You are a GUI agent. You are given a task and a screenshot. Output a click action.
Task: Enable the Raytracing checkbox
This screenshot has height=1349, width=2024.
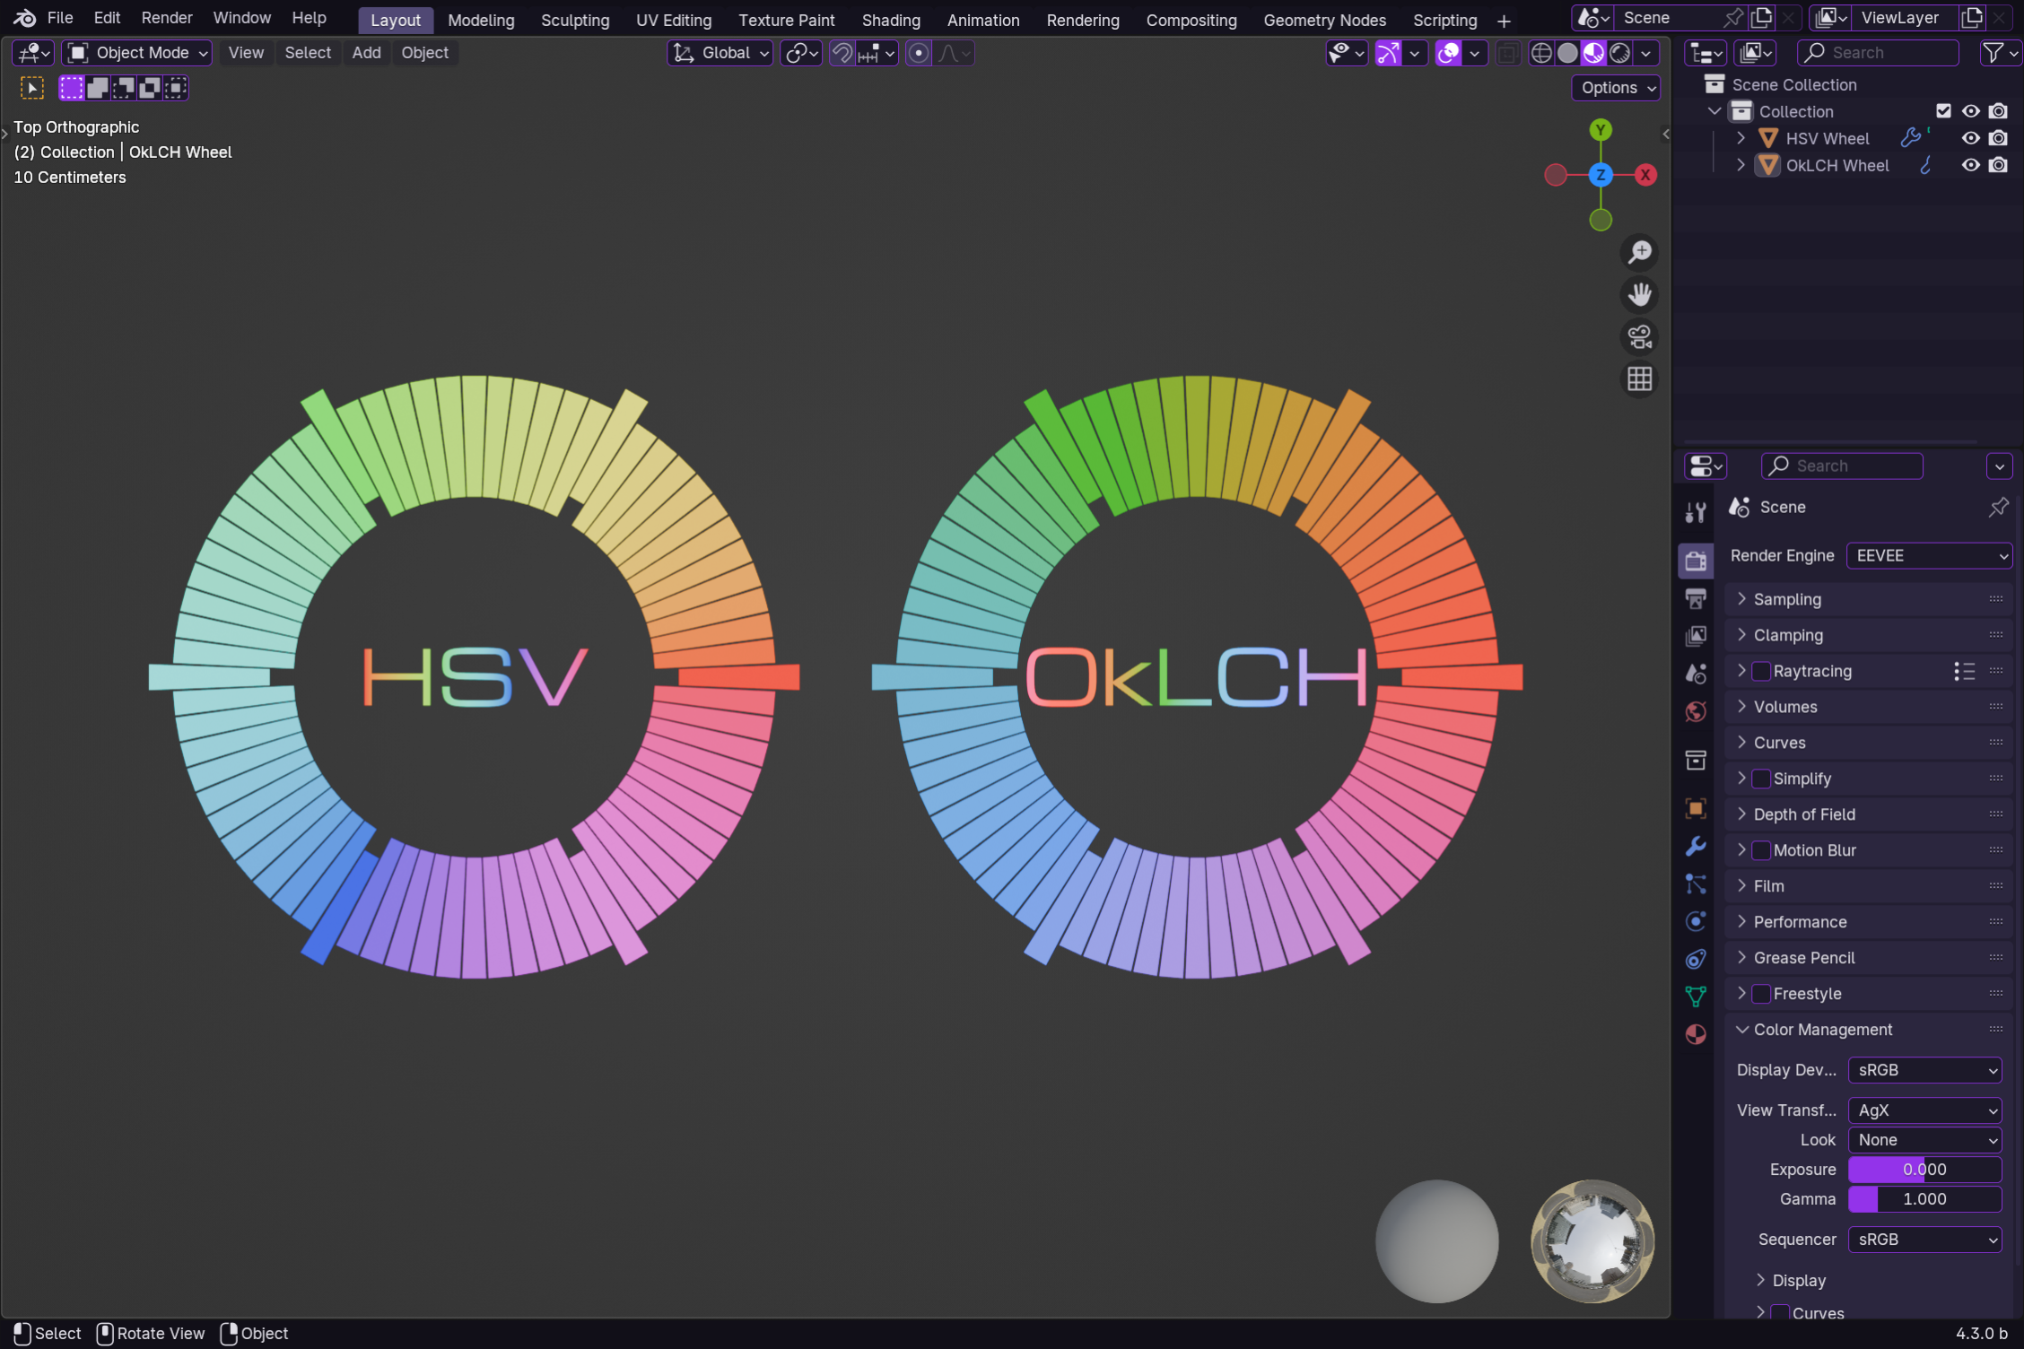[x=1761, y=671]
